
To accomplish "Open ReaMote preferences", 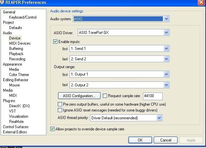I will 16,122.
